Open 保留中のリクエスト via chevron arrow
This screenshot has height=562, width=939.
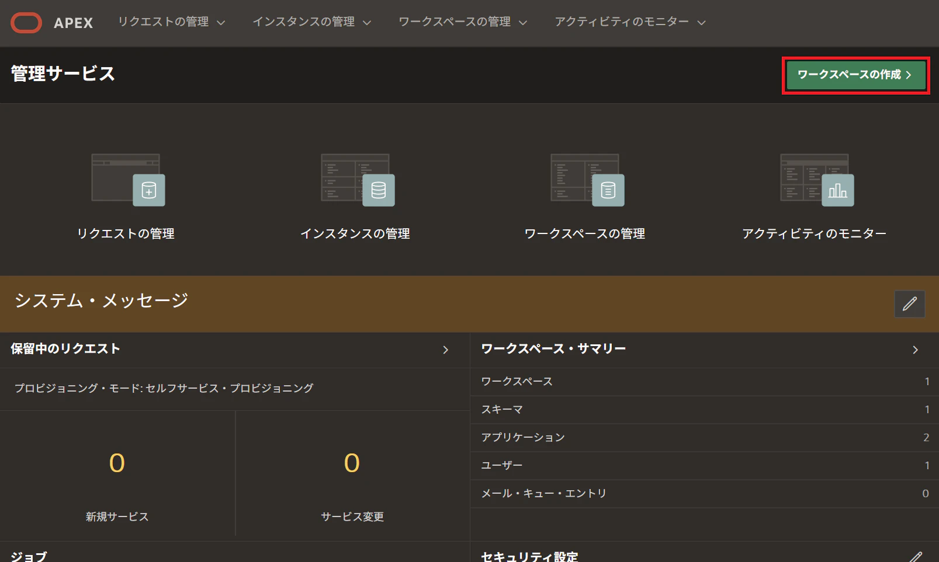[446, 350]
